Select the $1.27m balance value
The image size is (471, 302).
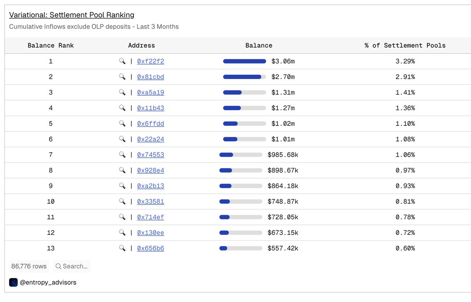pyautogui.click(x=283, y=108)
